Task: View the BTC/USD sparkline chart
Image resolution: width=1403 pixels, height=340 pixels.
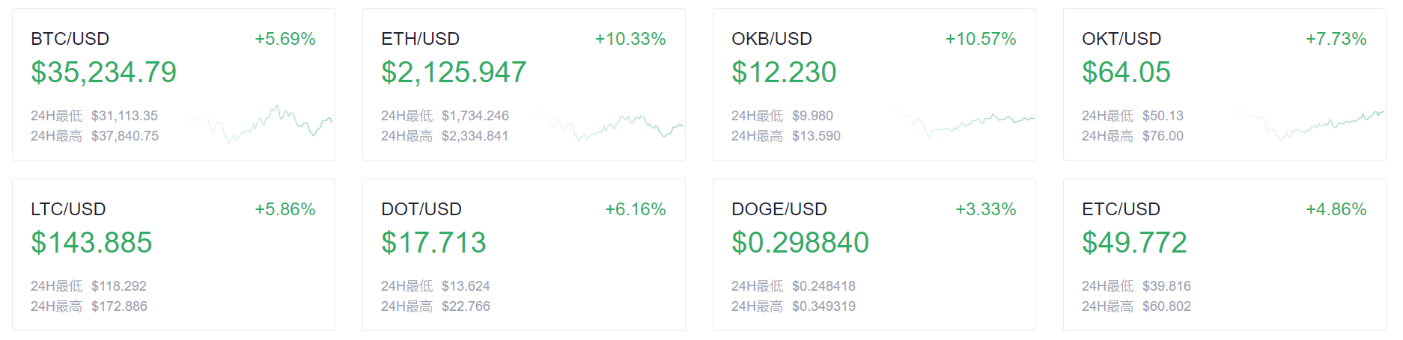Action: tap(259, 124)
